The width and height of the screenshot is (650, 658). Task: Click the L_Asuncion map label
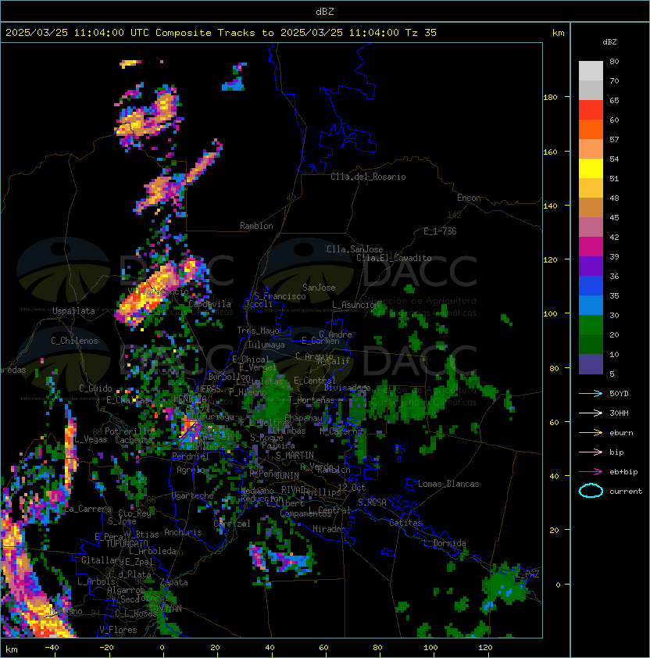[x=355, y=305]
